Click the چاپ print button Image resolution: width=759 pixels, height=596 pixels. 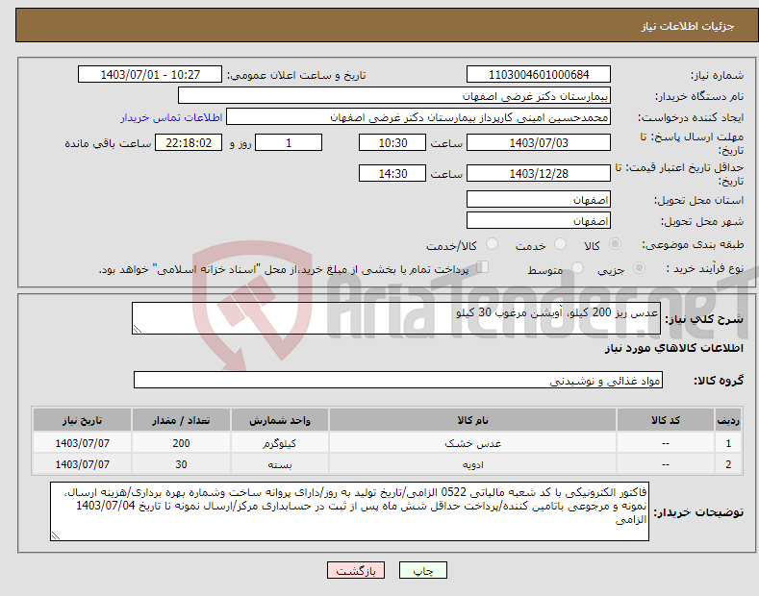point(423,570)
